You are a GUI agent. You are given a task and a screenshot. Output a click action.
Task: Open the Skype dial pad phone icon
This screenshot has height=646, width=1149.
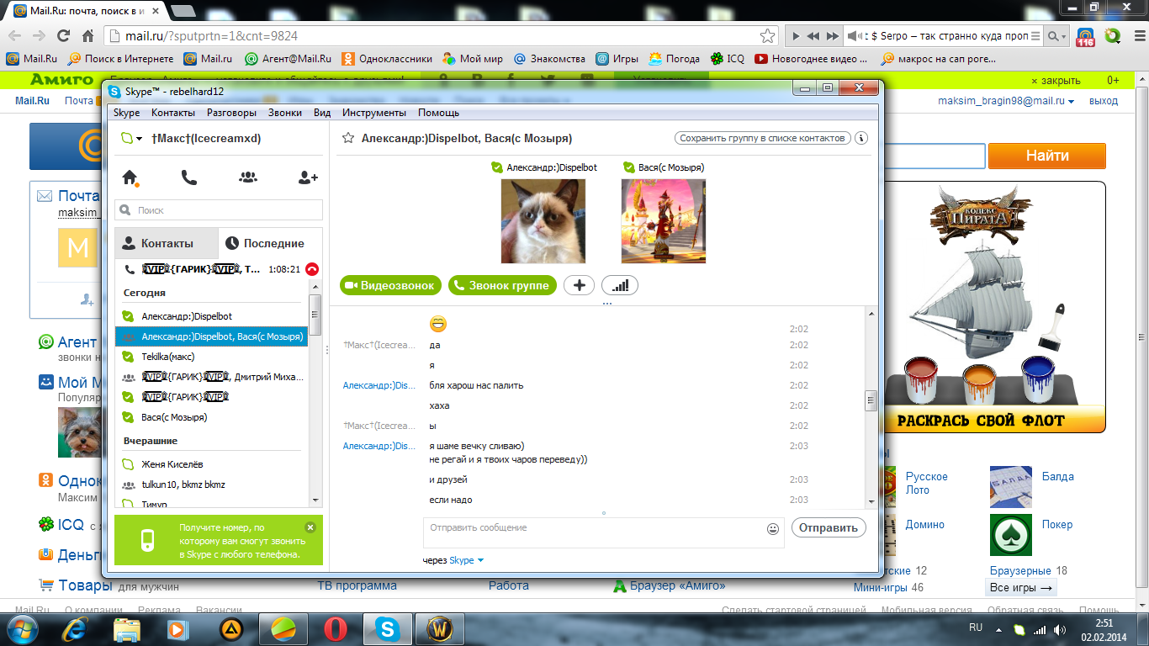tap(188, 177)
